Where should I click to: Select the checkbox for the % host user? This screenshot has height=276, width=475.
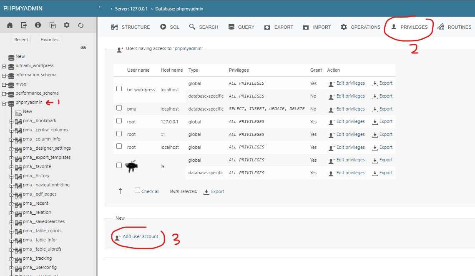(x=119, y=165)
